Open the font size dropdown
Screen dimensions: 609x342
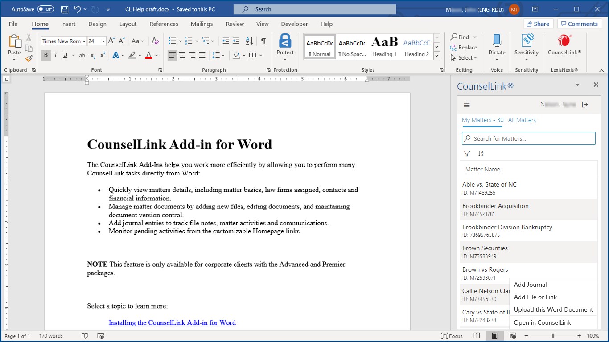point(103,41)
